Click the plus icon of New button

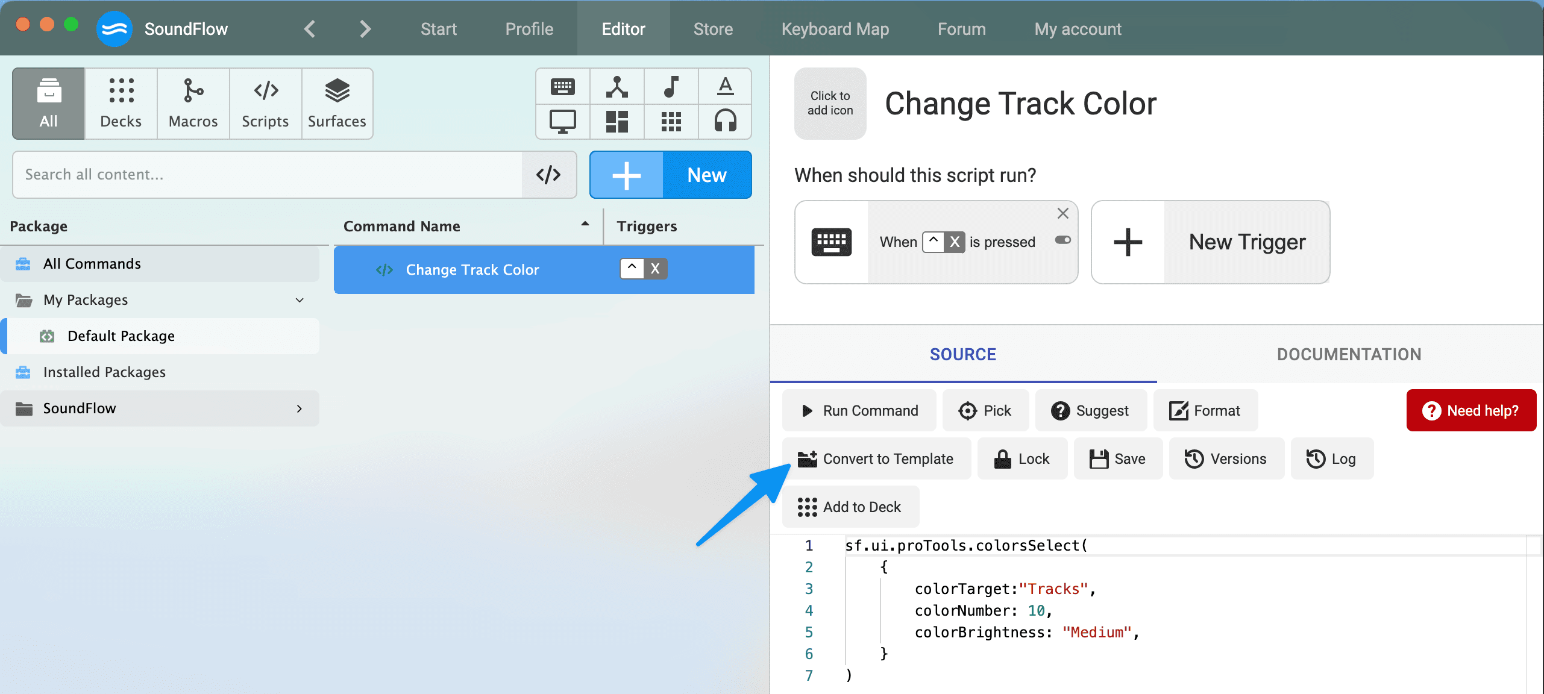627,175
